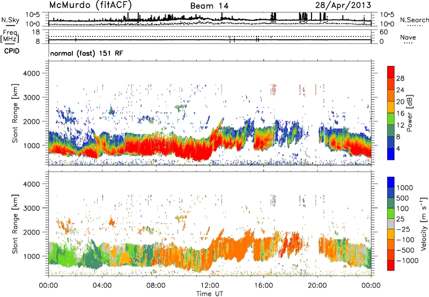Click the "08:00" time tick label
The height and width of the screenshot is (297, 429).
[x=156, y=286]
